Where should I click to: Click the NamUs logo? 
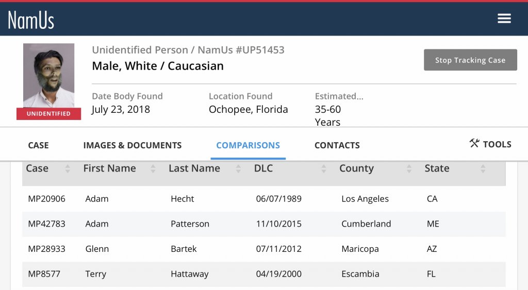tap(31, 20)
